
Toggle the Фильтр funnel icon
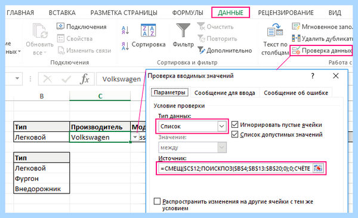(183, 30)
